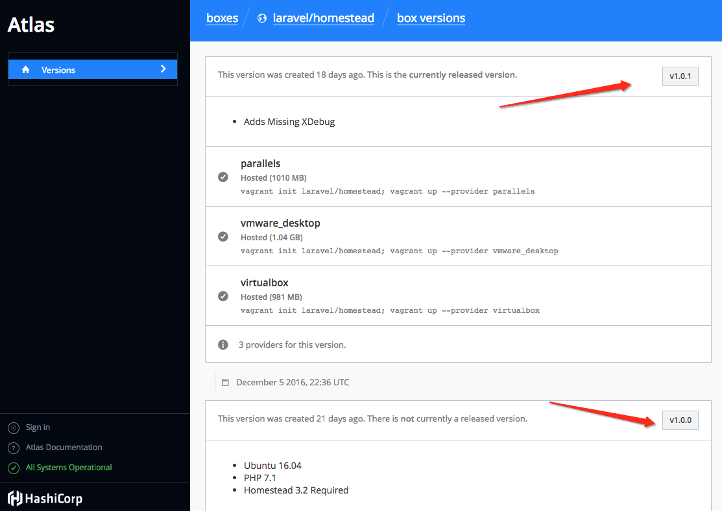
Task: Click the question mark help icon
Action: pos(14,448)
